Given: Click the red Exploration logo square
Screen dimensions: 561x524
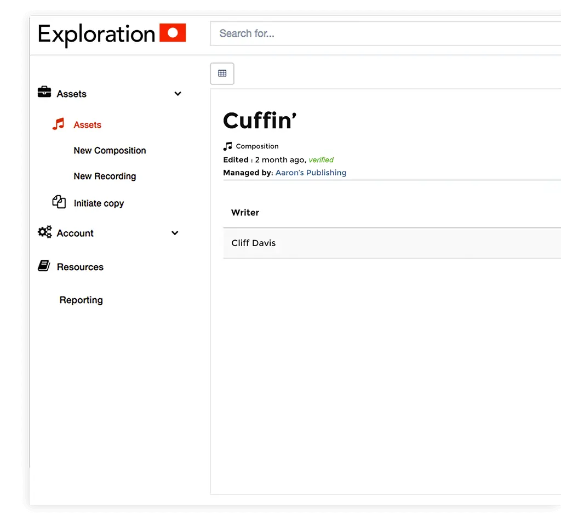Looking at the screenshot, I should 173,33.
